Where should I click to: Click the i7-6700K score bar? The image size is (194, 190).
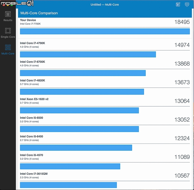coord(83,73)
